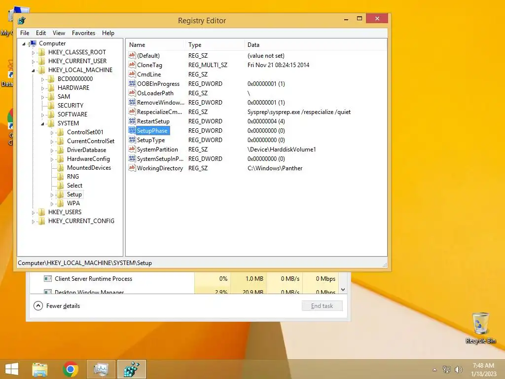This screenshot has width=505, height=379.
Task: Click the SystemPartition value icon
Action: (132, 149)
